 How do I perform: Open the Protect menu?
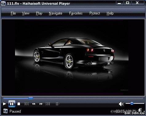(x=95, y=13)
